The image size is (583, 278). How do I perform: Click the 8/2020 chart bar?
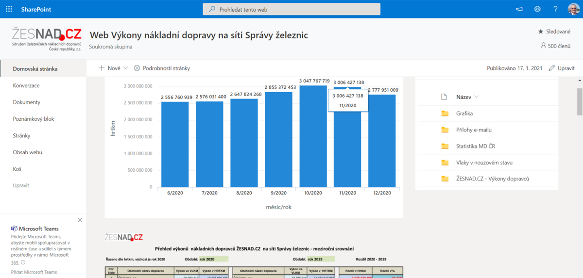[244, 143]
